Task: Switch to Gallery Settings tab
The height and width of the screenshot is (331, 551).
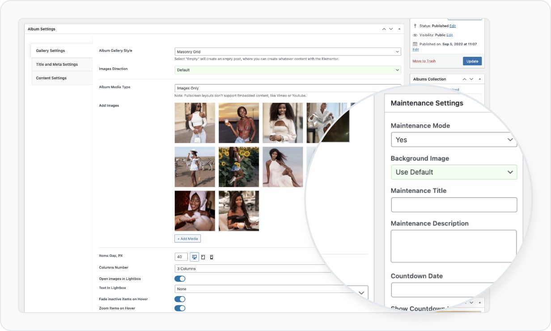Action: tap(61, 51)
